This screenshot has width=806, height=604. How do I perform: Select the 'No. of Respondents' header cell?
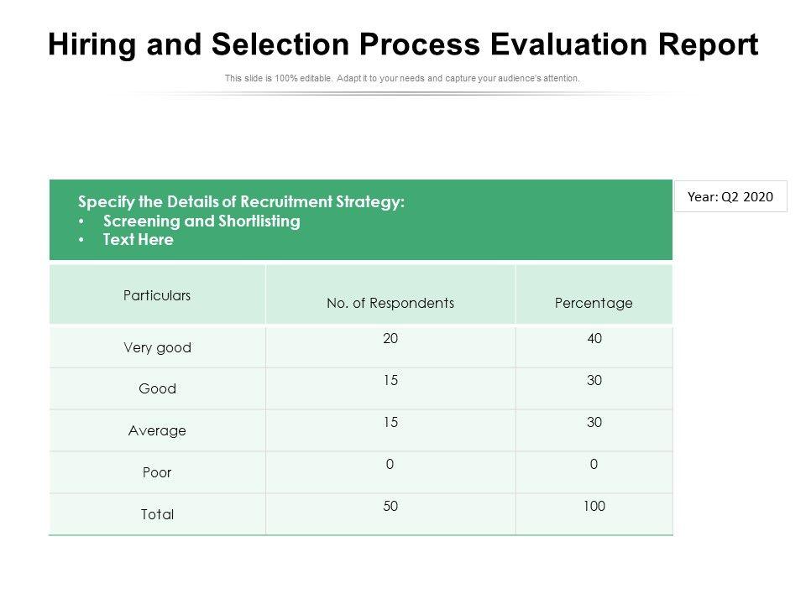pyautogui.click(x=390, y=303)
